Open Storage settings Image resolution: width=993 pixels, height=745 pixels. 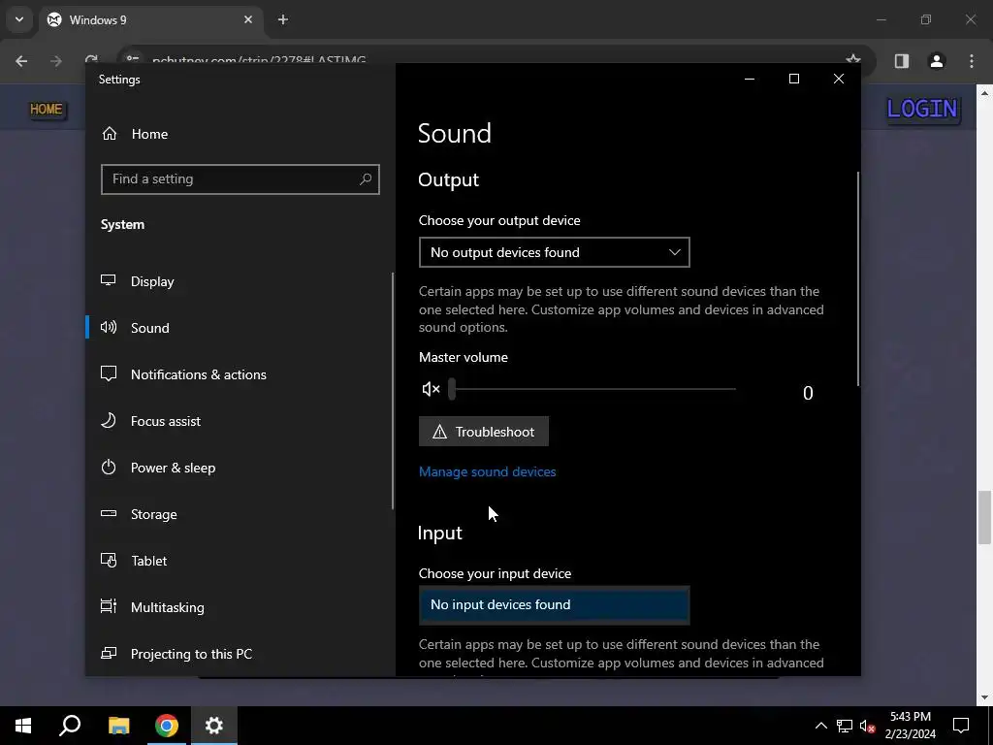click(x=154, y=514)
